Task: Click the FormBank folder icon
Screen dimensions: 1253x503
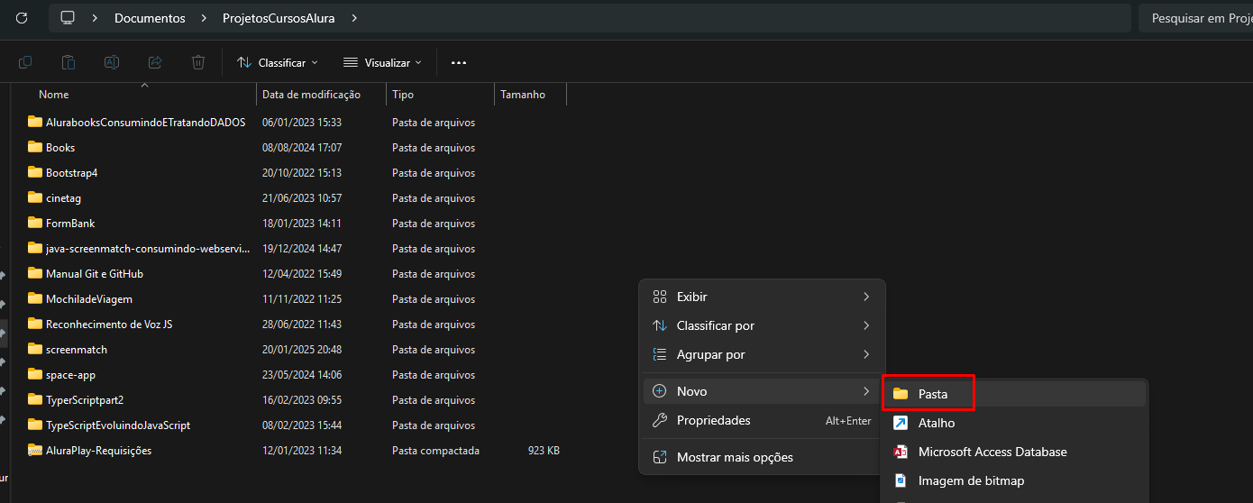Action: click(x=35, y=223)
